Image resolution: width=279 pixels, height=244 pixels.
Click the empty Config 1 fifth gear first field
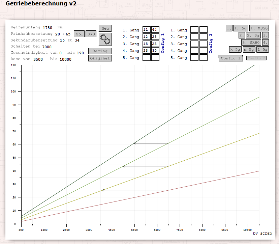[x=146, y=58]
